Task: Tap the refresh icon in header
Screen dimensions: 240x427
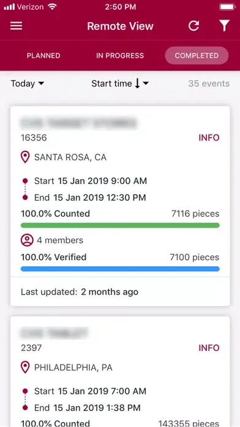Action: [194, 26]
